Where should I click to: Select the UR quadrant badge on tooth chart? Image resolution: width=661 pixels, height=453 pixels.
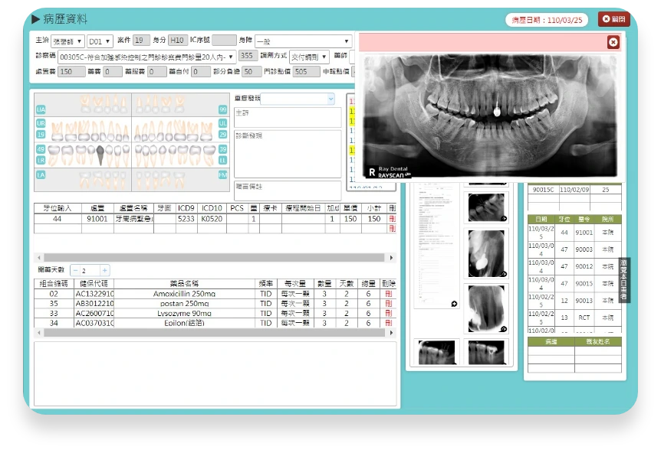click(x=41, y=123)
